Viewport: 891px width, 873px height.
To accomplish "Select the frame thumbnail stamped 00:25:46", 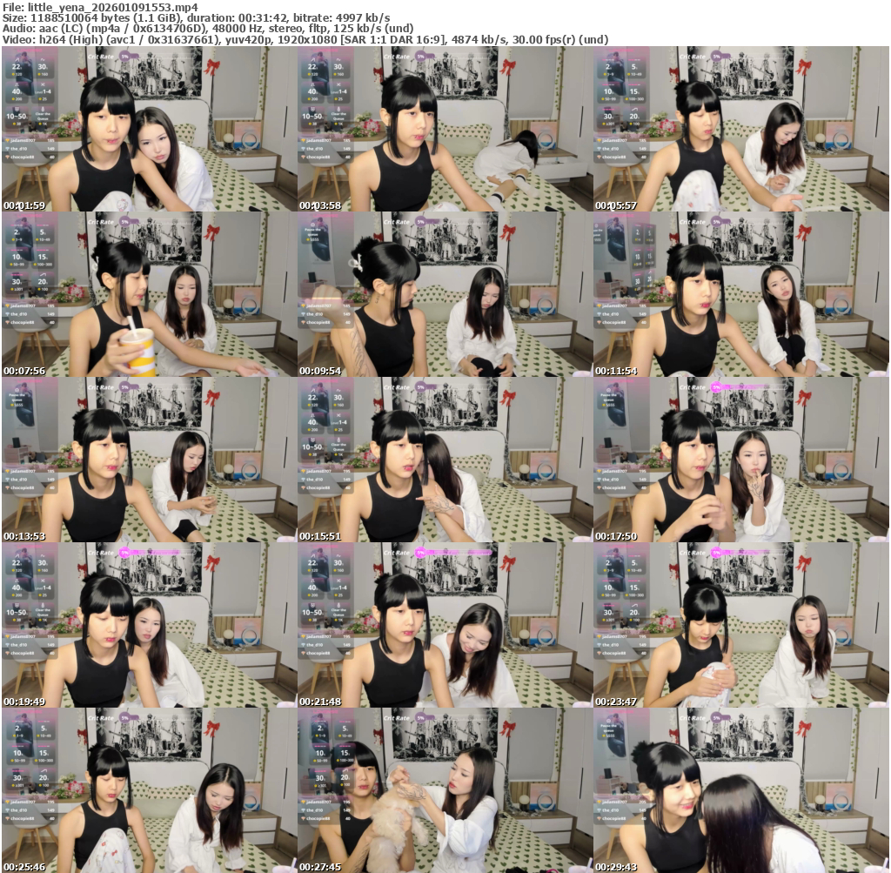I will click(x=149, y=790).
